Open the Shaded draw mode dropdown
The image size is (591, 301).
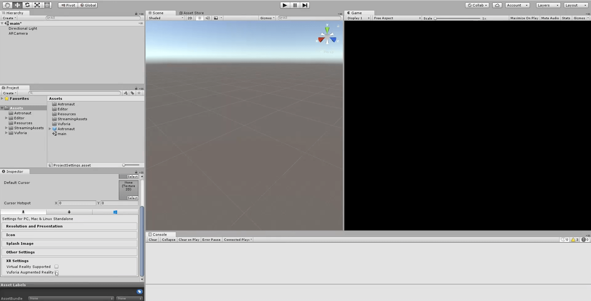(x=165, y=18)
